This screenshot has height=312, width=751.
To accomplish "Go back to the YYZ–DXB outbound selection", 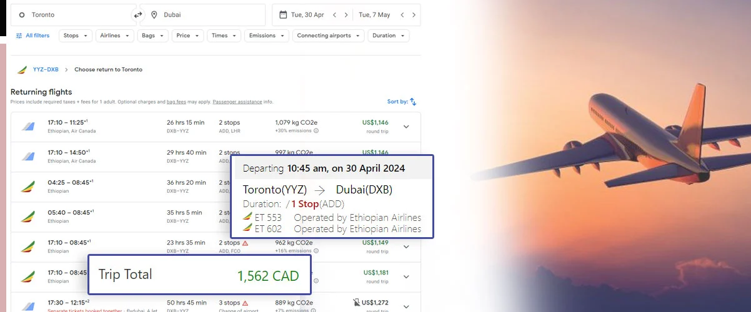I will tap(46, 69).
